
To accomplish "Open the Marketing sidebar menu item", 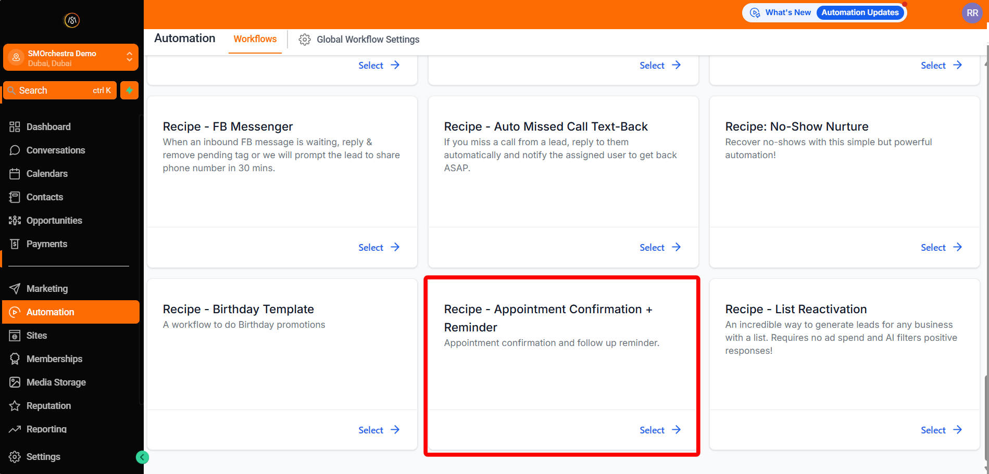I will click(x=47, y=289).
